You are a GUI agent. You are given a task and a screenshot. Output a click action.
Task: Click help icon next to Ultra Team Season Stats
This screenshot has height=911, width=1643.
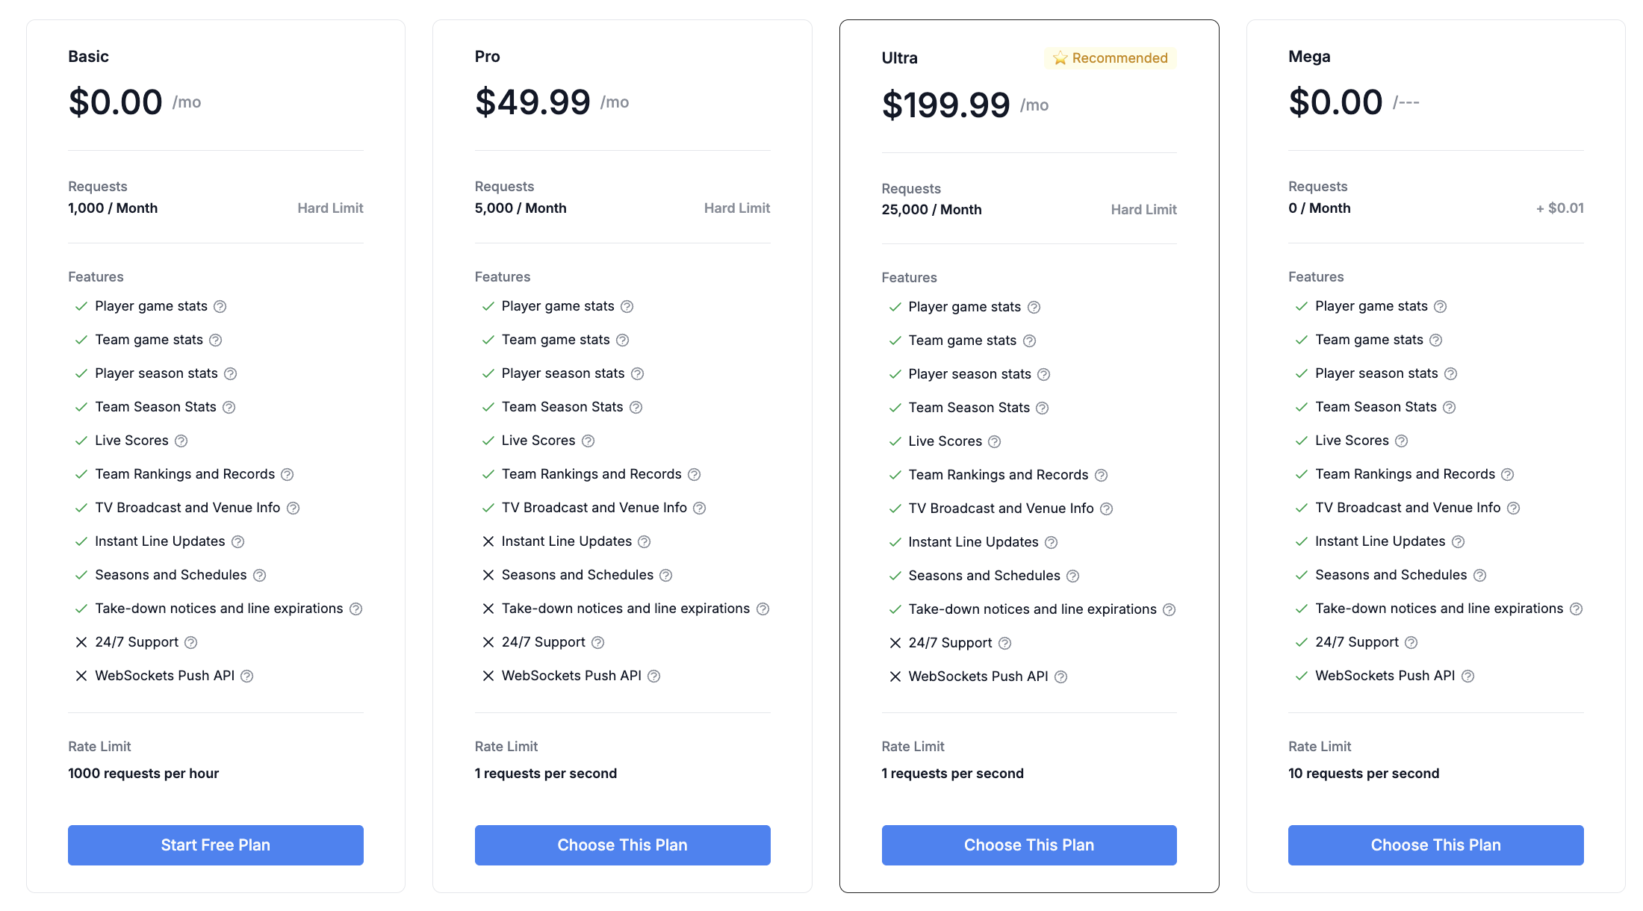(1043, 408)
